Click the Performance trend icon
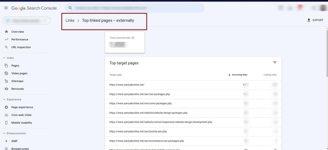 [6, 39]
